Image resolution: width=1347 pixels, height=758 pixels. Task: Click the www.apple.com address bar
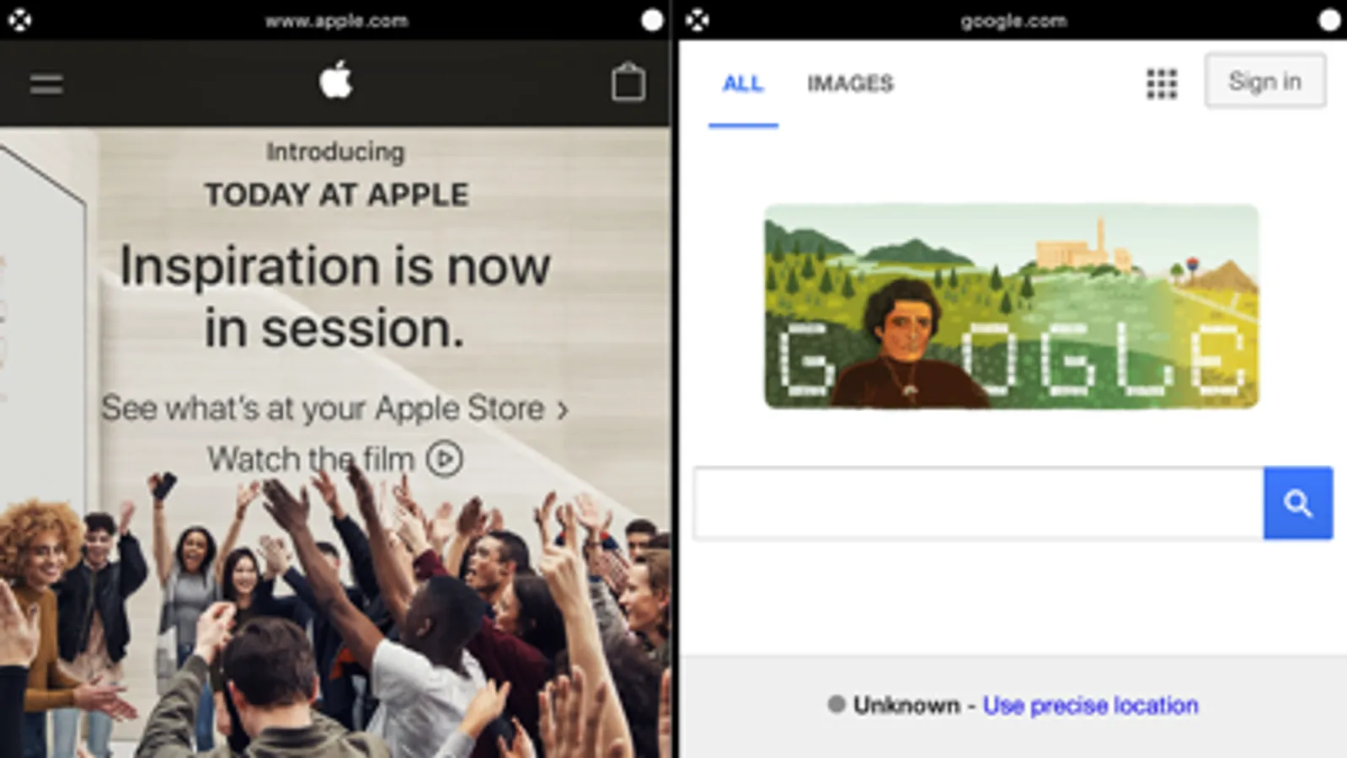[x=337, y=20]
